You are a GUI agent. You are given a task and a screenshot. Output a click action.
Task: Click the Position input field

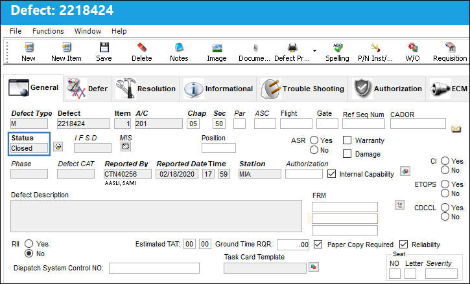coord(218,148)
